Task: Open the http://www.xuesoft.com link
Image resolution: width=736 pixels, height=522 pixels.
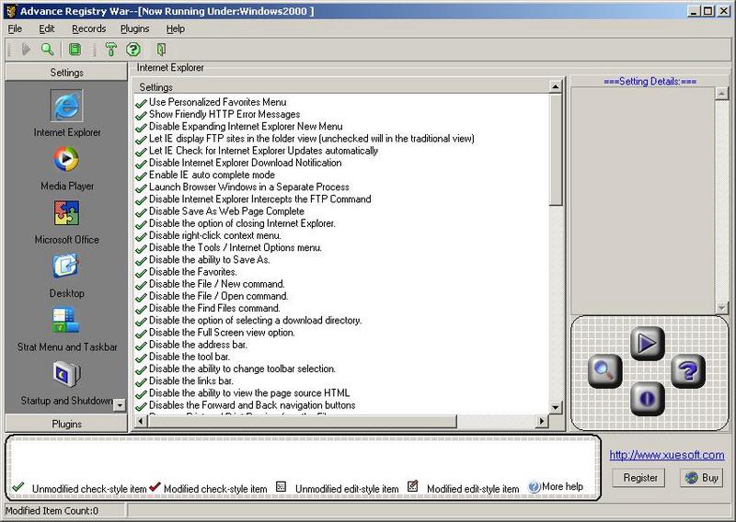Action: click(x=666, y=455)
